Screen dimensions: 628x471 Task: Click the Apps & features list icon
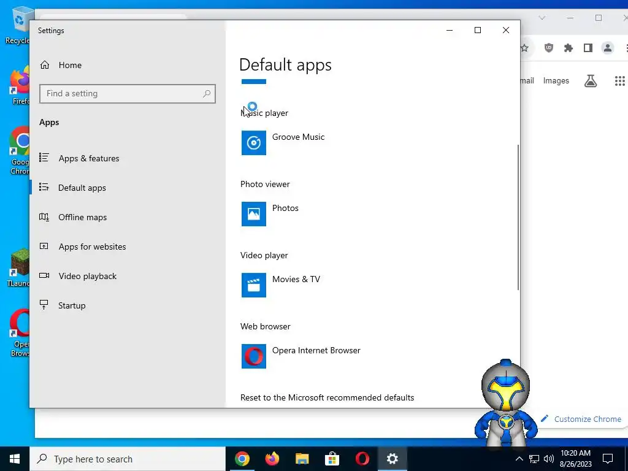coord(44,158)
